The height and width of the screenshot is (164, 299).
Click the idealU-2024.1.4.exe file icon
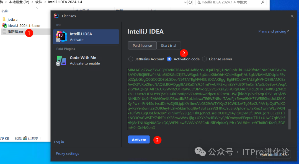tap(4, 25)
